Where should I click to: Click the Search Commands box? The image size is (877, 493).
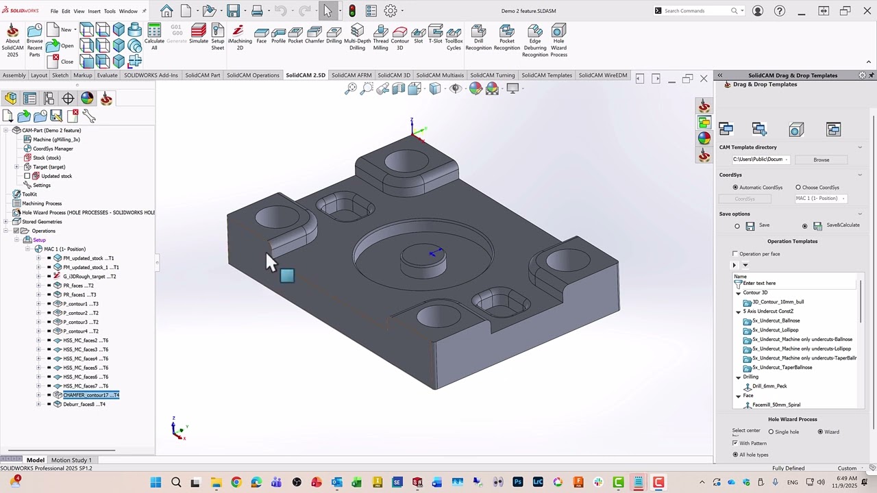[x=697, y=11]
